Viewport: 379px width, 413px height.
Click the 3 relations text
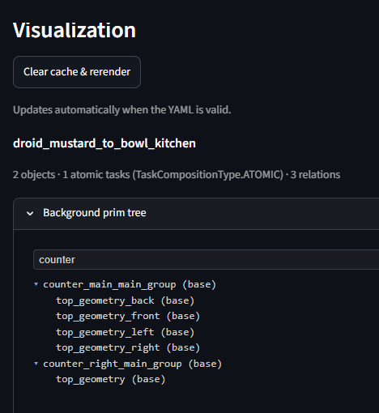tap(315, 175)
